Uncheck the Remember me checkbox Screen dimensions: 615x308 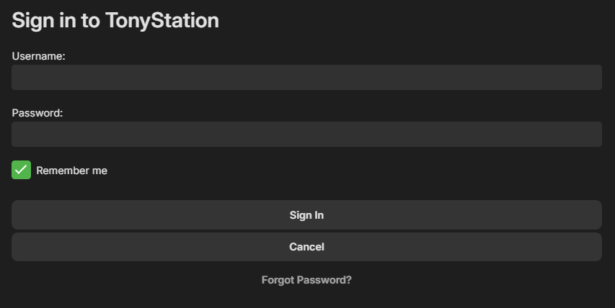click(x=21, y=171)
